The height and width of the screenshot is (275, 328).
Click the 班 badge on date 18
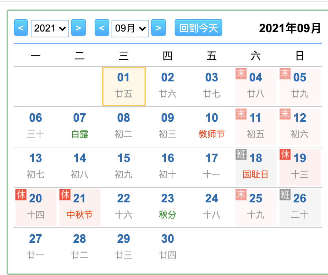click(241, 154)
